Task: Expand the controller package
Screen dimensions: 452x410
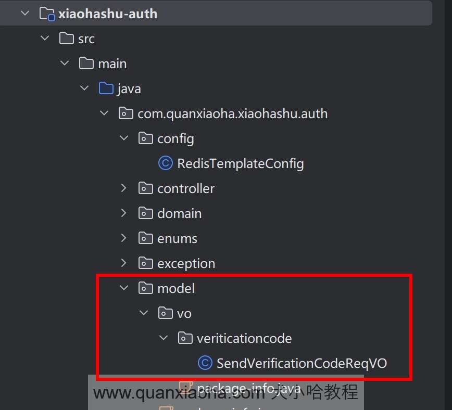Action: (x=123, y=188)
